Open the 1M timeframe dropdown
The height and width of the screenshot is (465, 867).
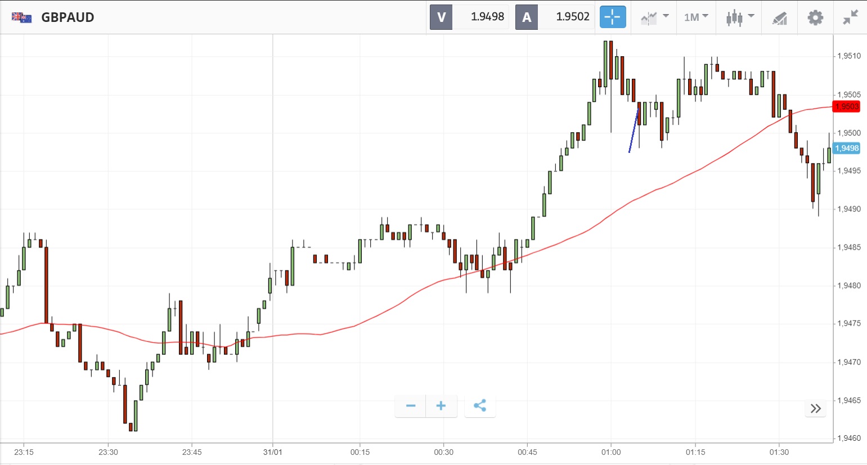696,17
